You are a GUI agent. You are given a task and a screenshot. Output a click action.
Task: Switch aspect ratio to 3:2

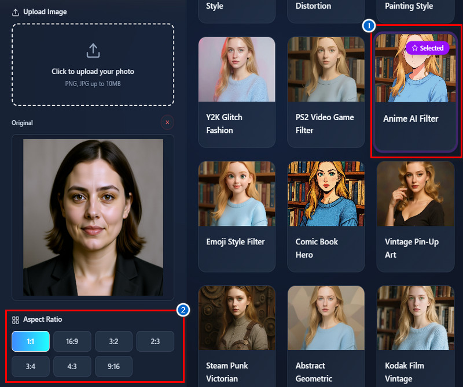tap(113, 341)
